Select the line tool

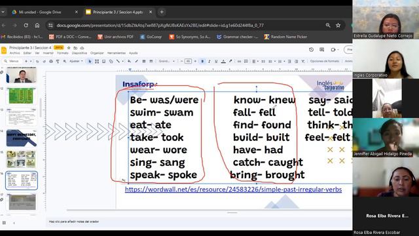[118, 61]
